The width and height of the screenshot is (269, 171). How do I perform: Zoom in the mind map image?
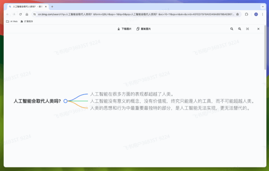click(239, 29)
